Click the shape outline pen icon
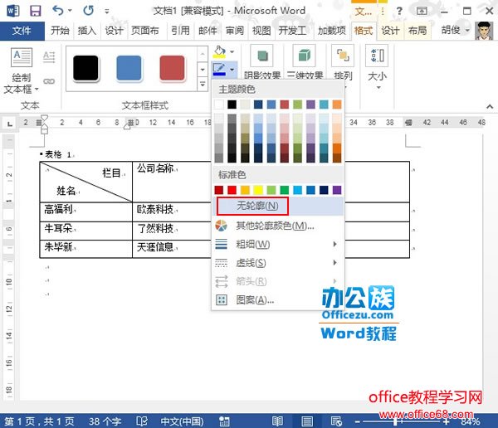 (219, 69)
